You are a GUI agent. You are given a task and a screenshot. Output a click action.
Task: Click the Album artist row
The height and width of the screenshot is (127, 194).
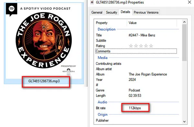(x=136, y=69)
